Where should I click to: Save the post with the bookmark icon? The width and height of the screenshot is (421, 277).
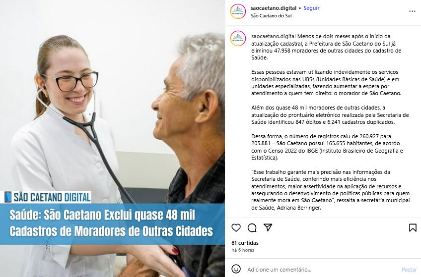pos(413,228)
